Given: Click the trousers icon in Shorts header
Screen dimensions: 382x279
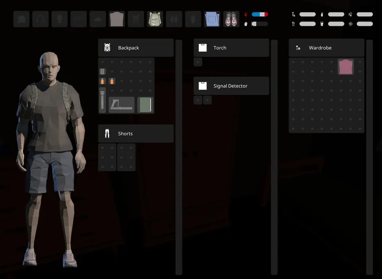Looking at the screenshot, I should pyautogui.click(x=107, y=134).
